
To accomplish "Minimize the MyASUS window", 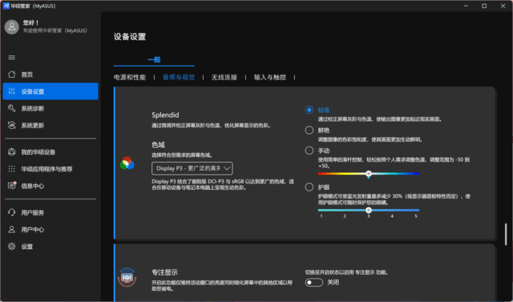I will [465, 6].
